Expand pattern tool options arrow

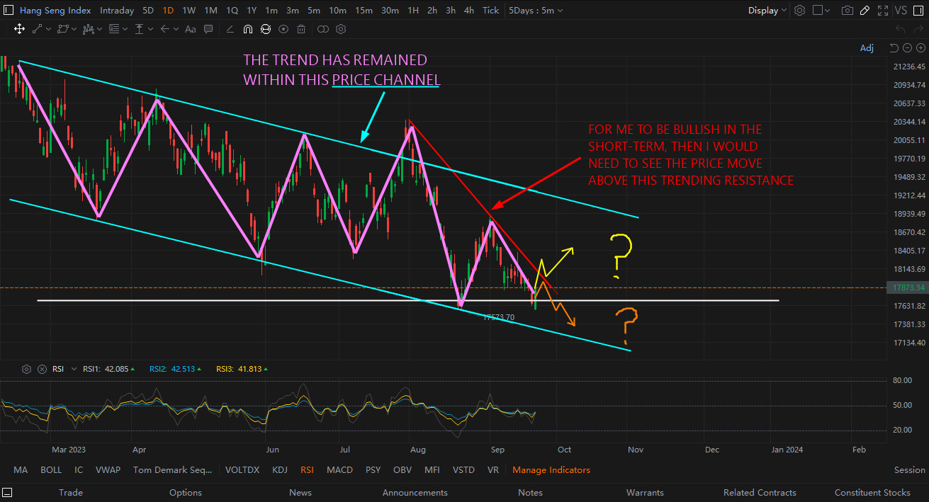99,29
